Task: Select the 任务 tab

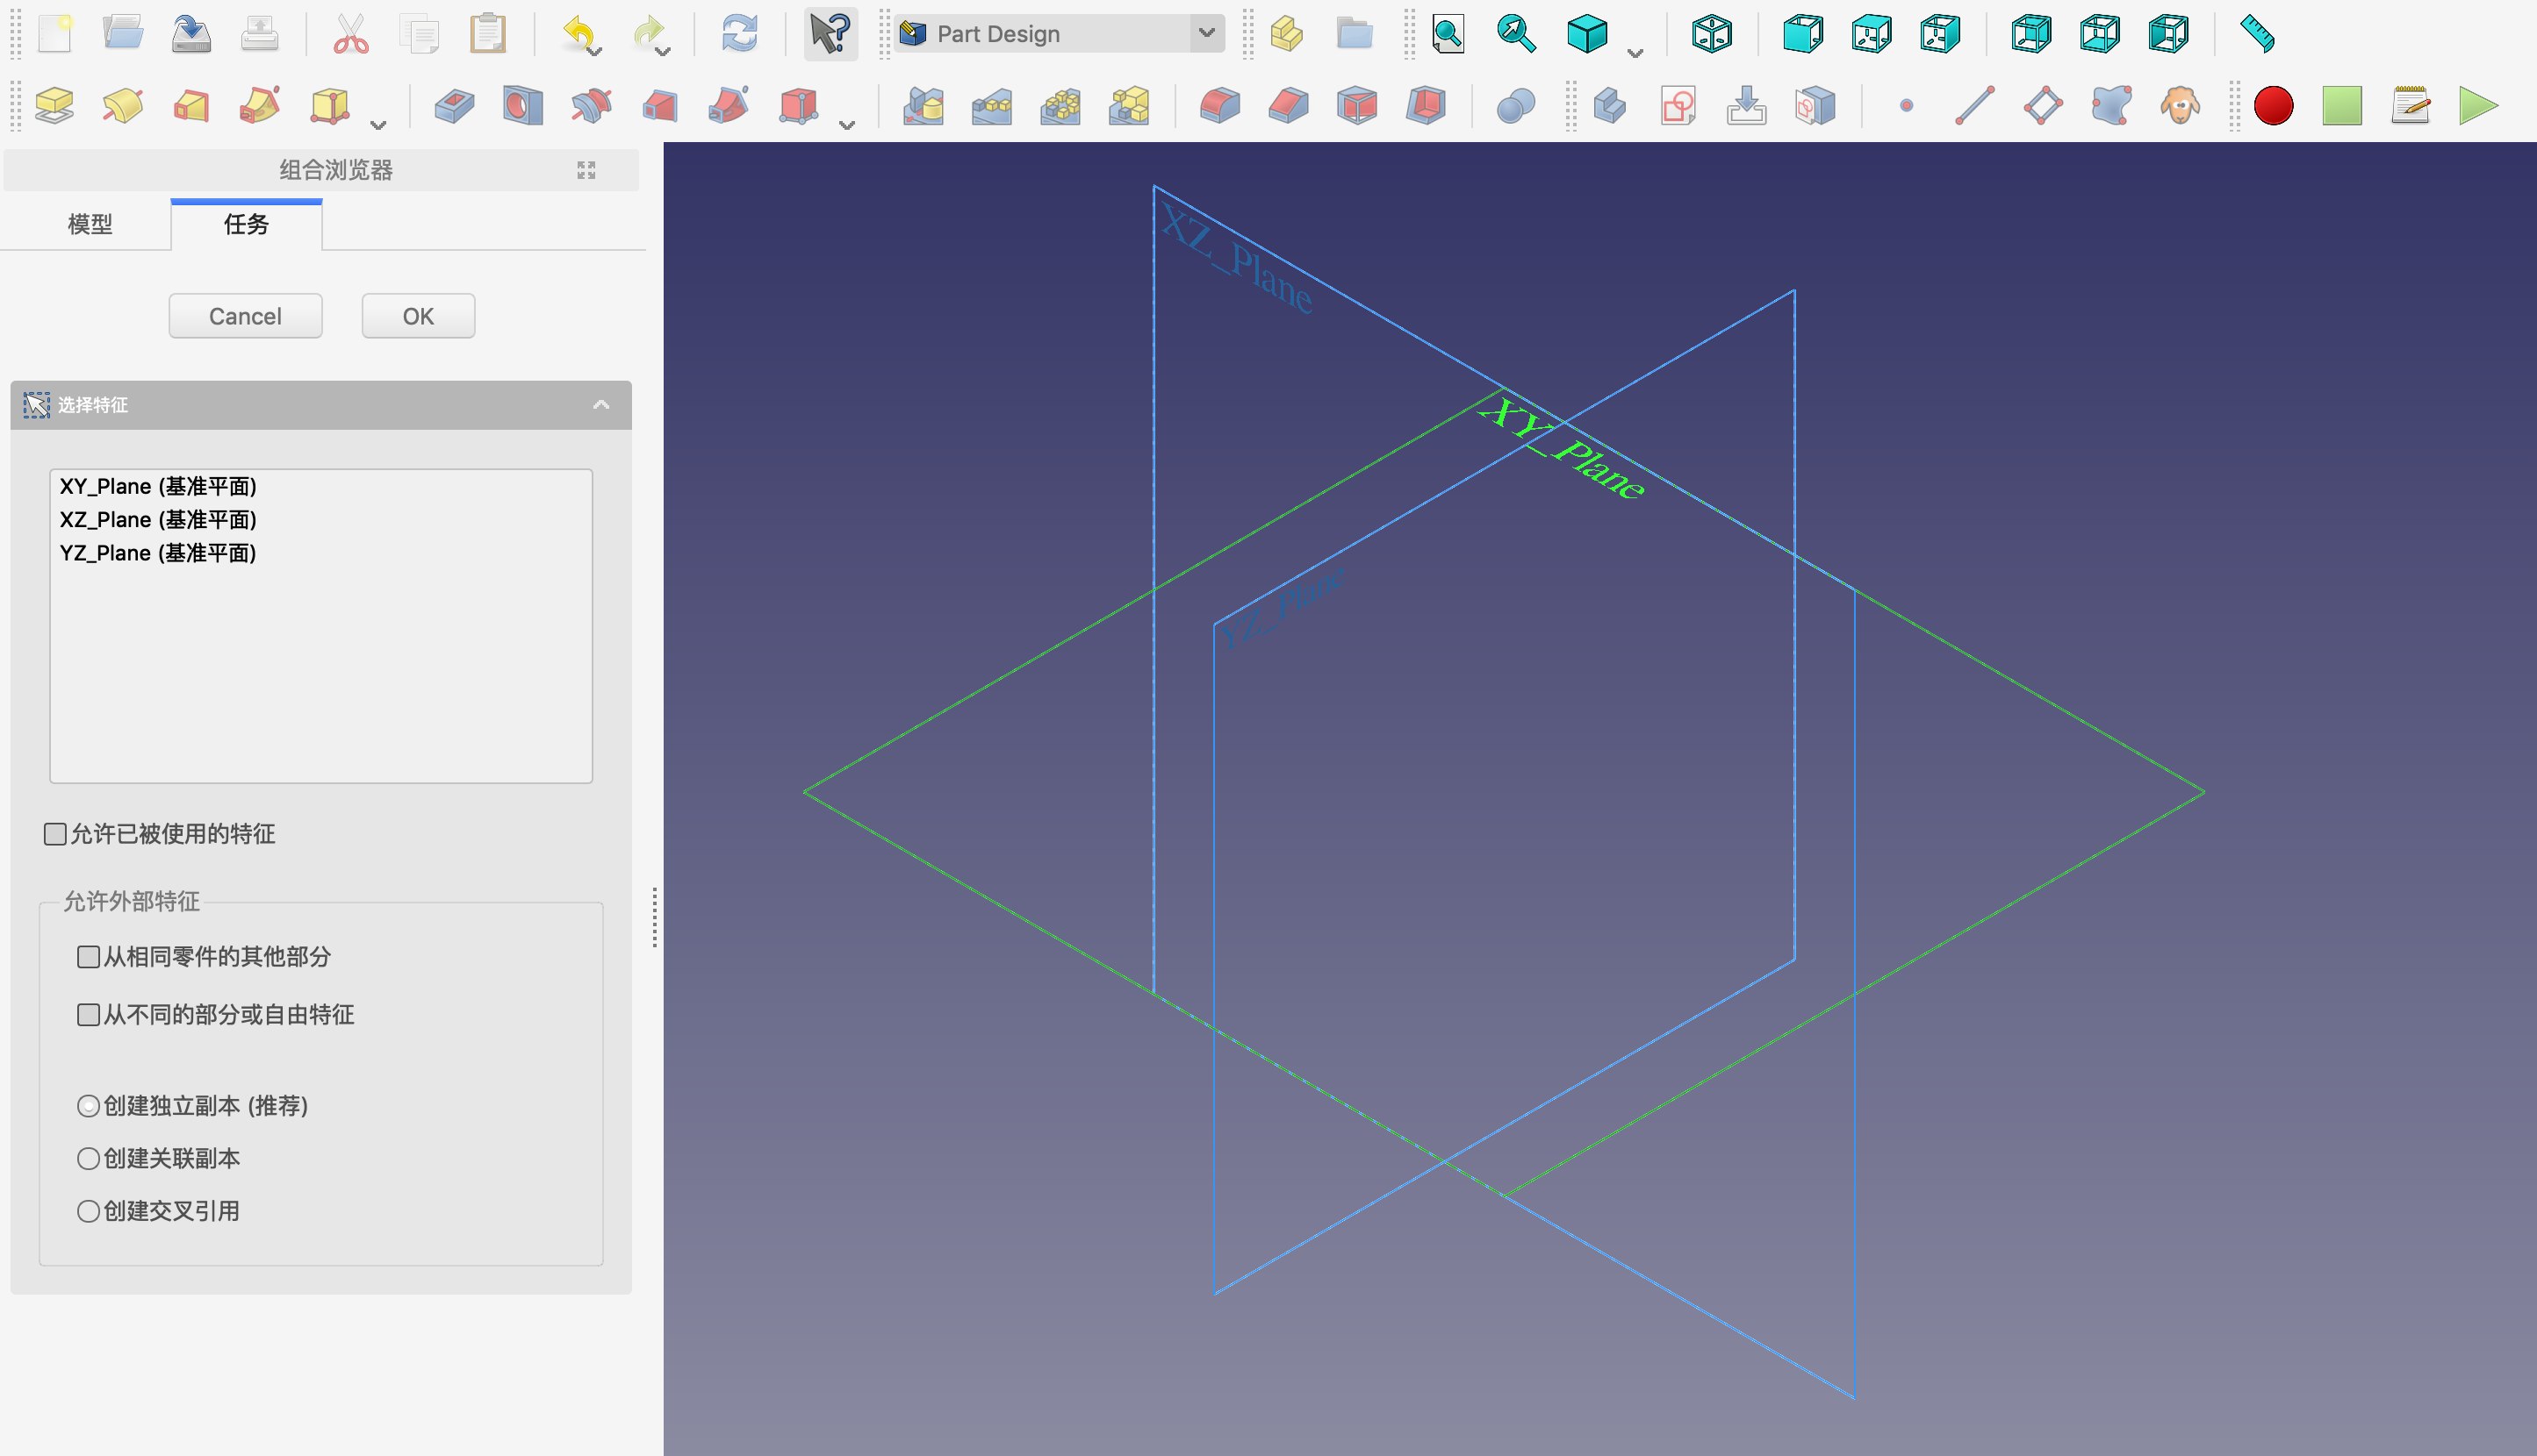Action: [246, 224]
